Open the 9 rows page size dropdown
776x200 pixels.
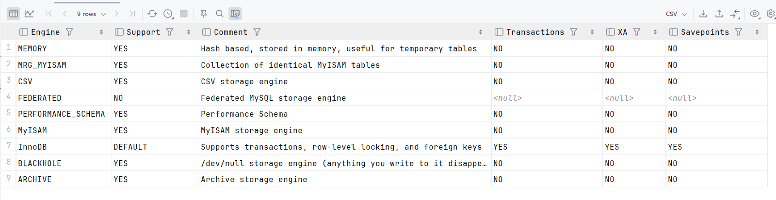(x=91, y=14)
